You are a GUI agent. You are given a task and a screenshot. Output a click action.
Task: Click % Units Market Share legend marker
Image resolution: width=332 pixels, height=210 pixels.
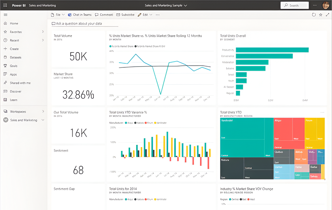click(x=110, y=46)
